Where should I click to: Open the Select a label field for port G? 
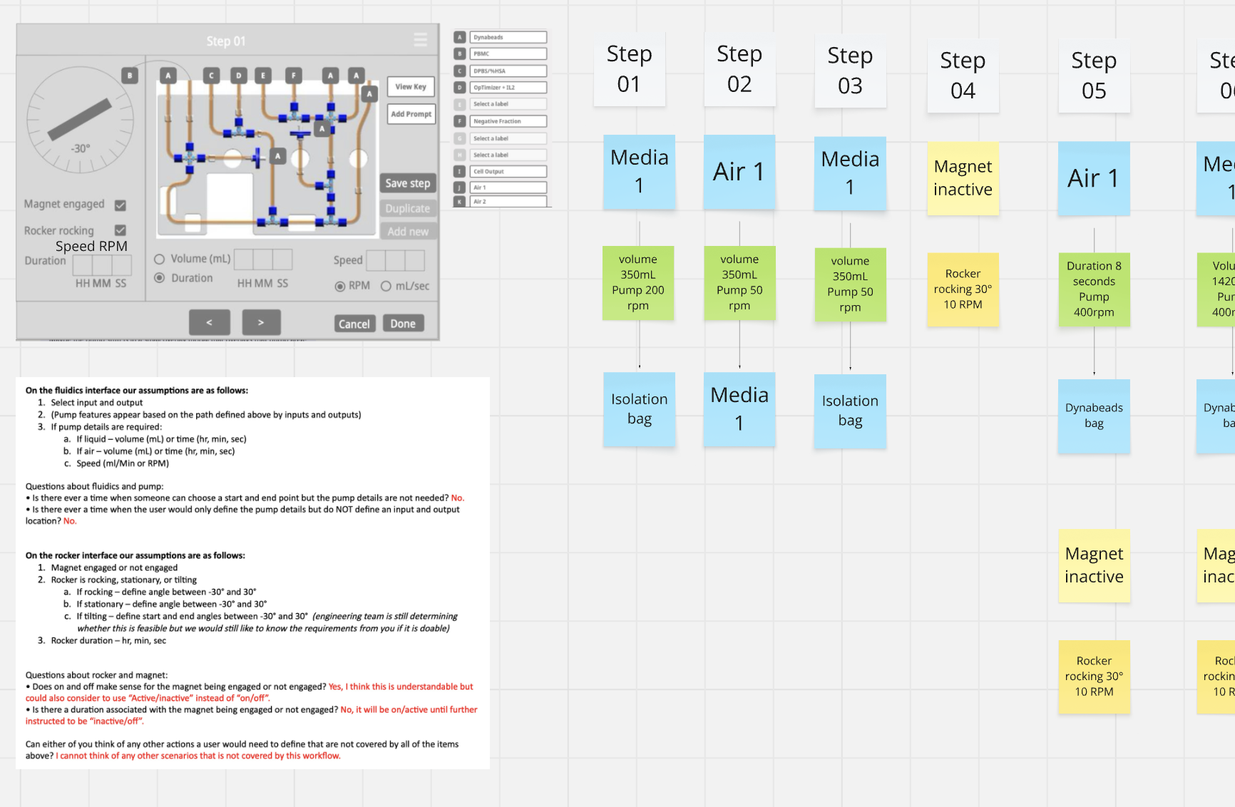point(508,138)
